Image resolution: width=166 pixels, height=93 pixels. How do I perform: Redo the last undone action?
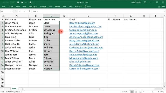click(x=26, y=2)
